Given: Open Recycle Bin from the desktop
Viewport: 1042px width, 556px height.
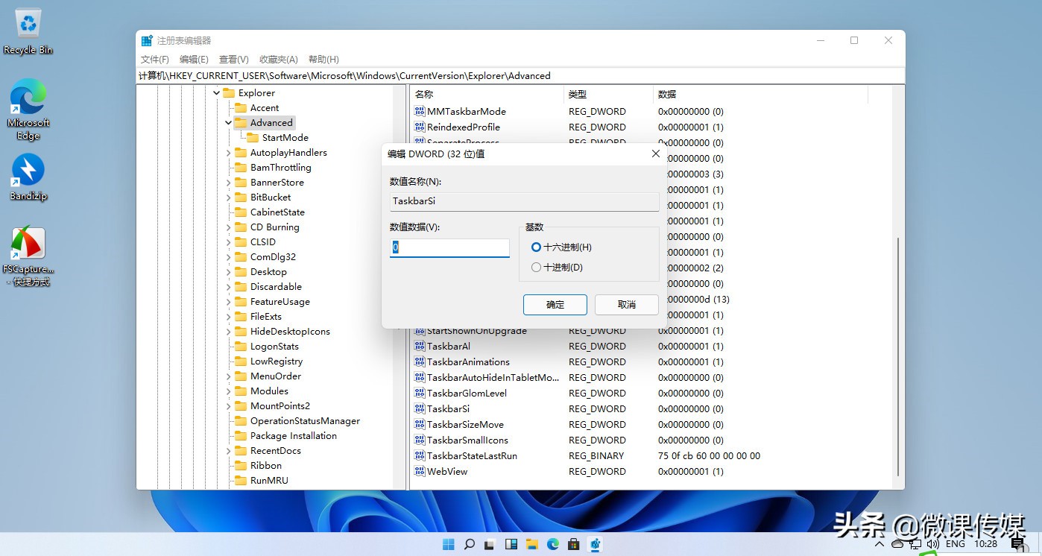Looking at the screenshot, I should pyautogui.click(x=28, y=25).
